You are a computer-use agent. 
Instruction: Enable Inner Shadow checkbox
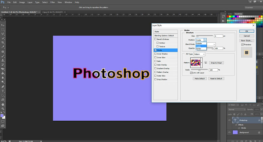pyautogui.click(x=155, y=54)
